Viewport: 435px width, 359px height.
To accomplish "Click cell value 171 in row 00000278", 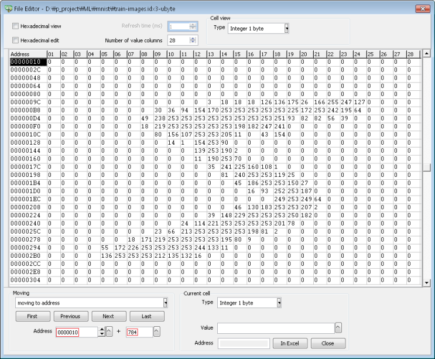I will pos(147,240).
